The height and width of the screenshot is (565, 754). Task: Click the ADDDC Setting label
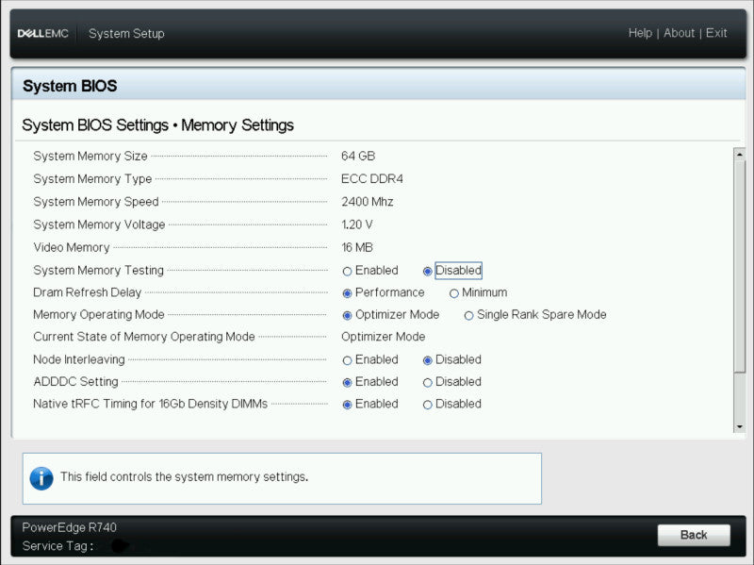[x=75, y=381]
